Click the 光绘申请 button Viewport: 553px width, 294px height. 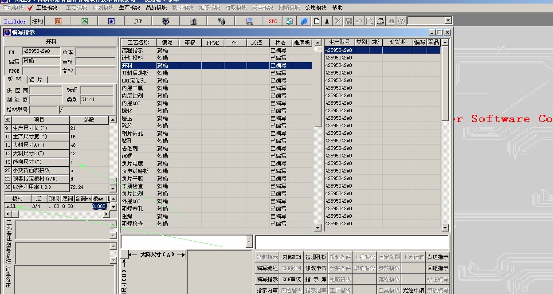tap(413, 290)
